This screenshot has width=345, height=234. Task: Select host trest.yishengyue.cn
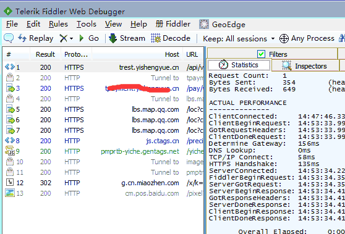pos(149,67)
